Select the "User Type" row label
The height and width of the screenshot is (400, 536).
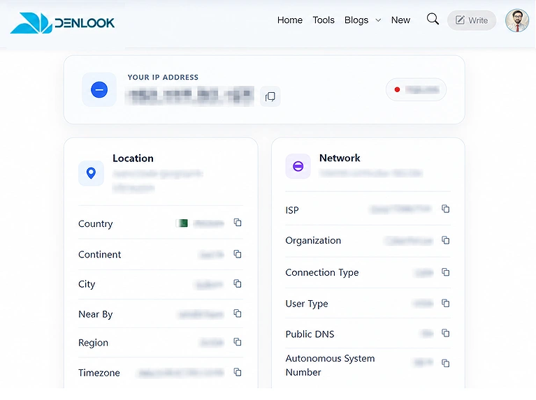click(307, 304)
